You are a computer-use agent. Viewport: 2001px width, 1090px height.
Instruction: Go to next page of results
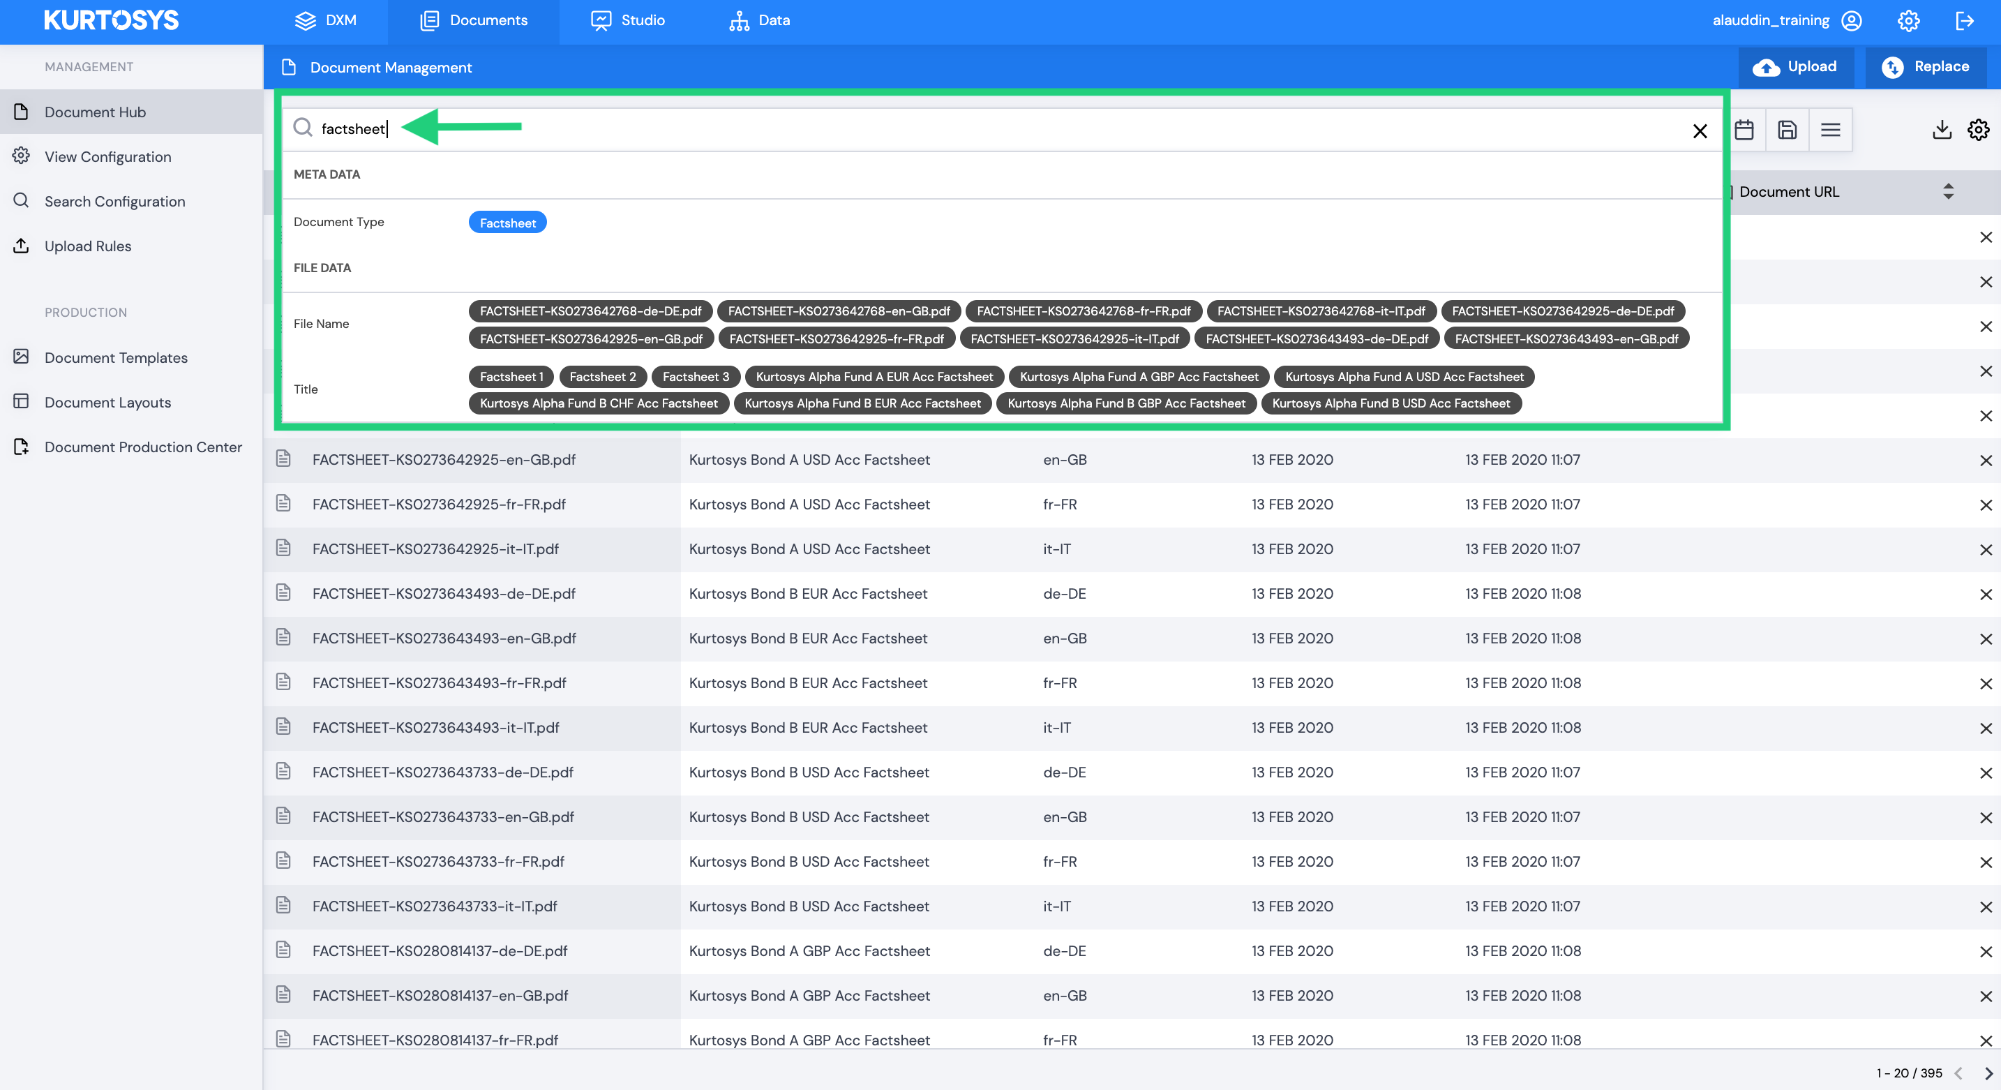point(1988,1074)
